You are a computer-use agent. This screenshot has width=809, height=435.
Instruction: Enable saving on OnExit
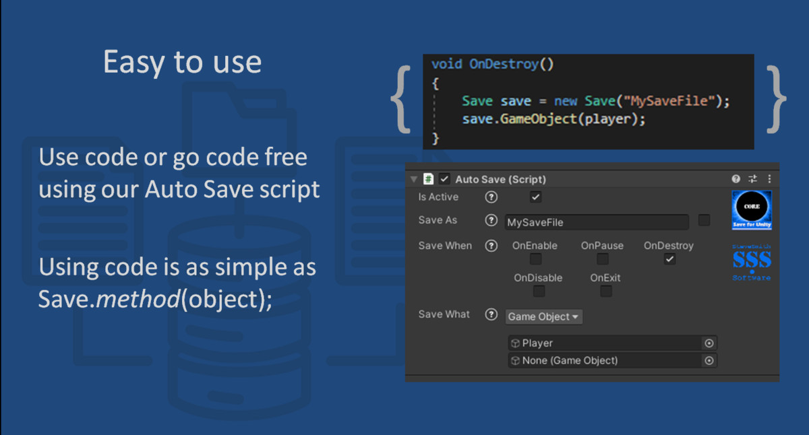pos(605,291)
